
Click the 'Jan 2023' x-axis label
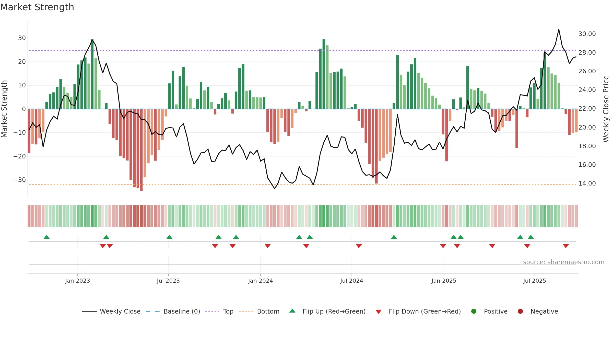(78, 281)
